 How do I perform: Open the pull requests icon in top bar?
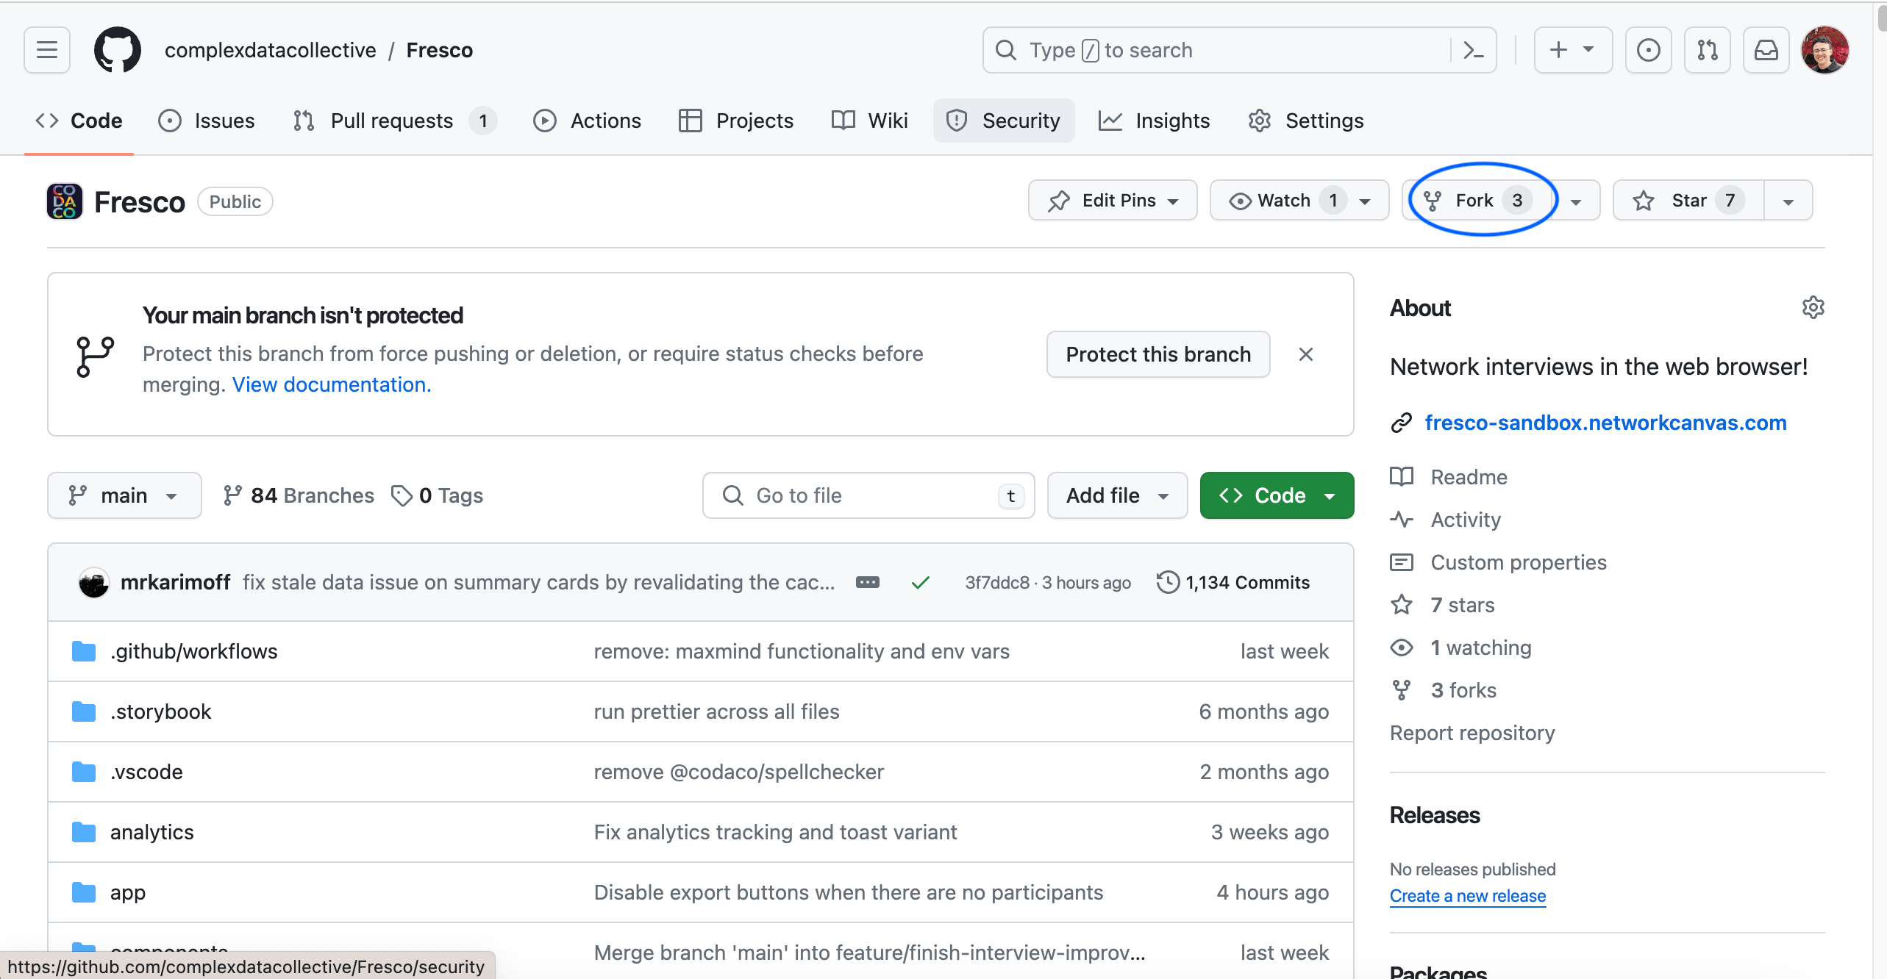coord(1707,50)
